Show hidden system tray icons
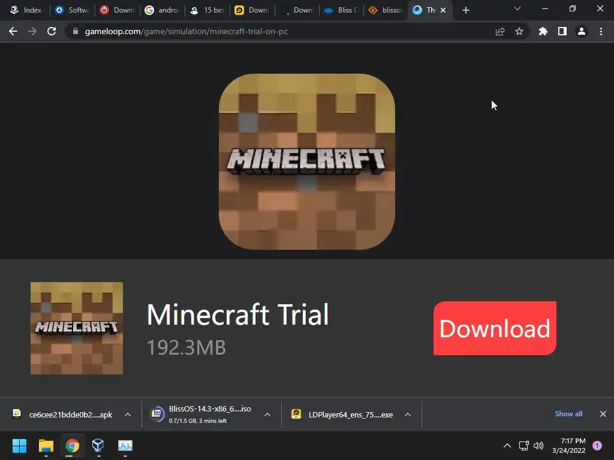The width and height of the screenshot is (614, 460). 507,446
